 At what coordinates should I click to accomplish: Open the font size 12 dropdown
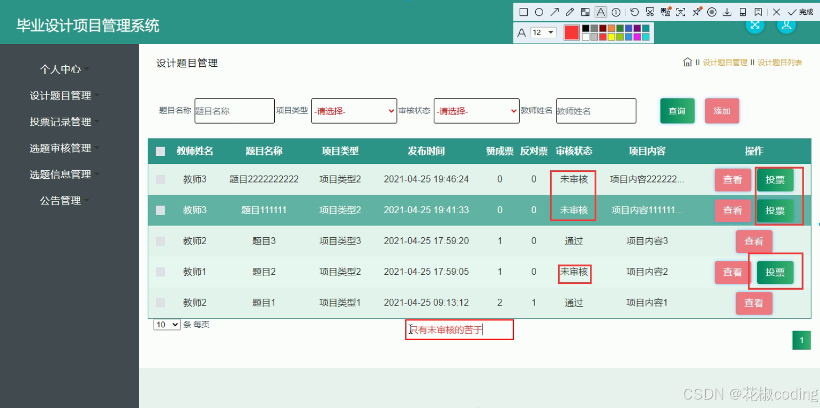click(544, 32)
